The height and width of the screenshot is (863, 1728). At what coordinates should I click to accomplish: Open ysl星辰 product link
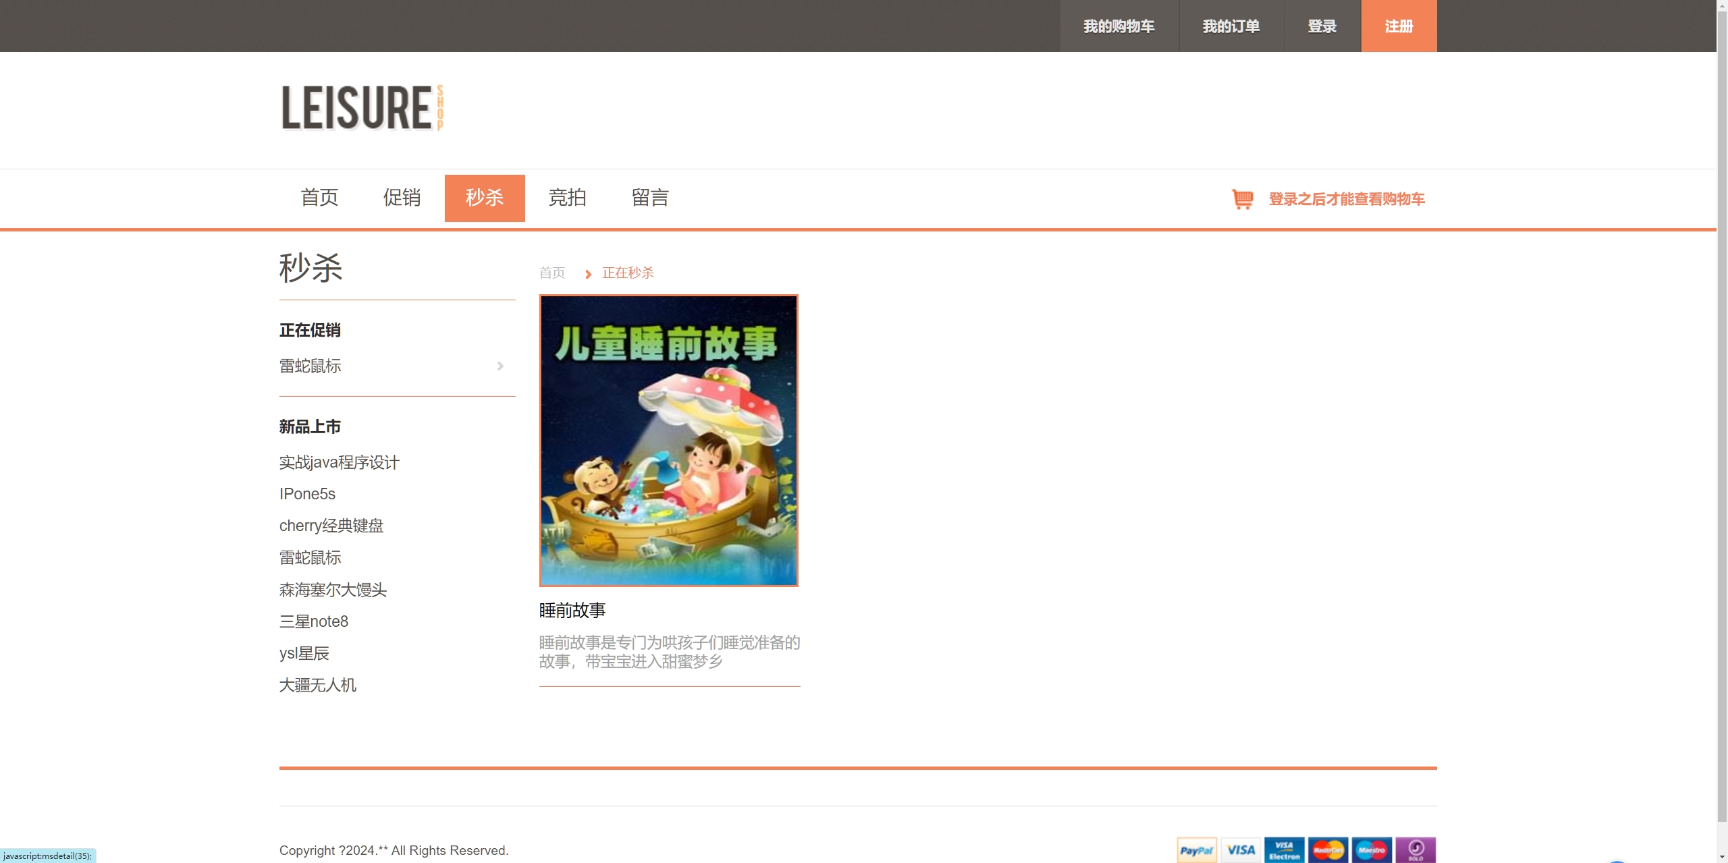pos(304,653)
